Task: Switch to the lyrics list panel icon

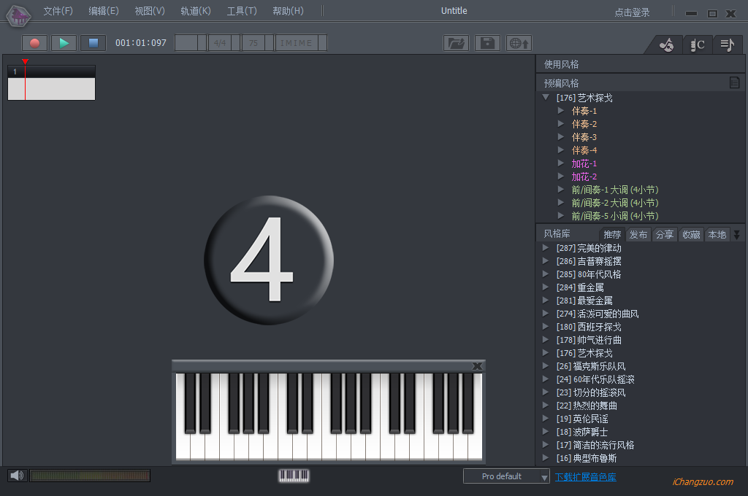Action: [x=728, y=44]
